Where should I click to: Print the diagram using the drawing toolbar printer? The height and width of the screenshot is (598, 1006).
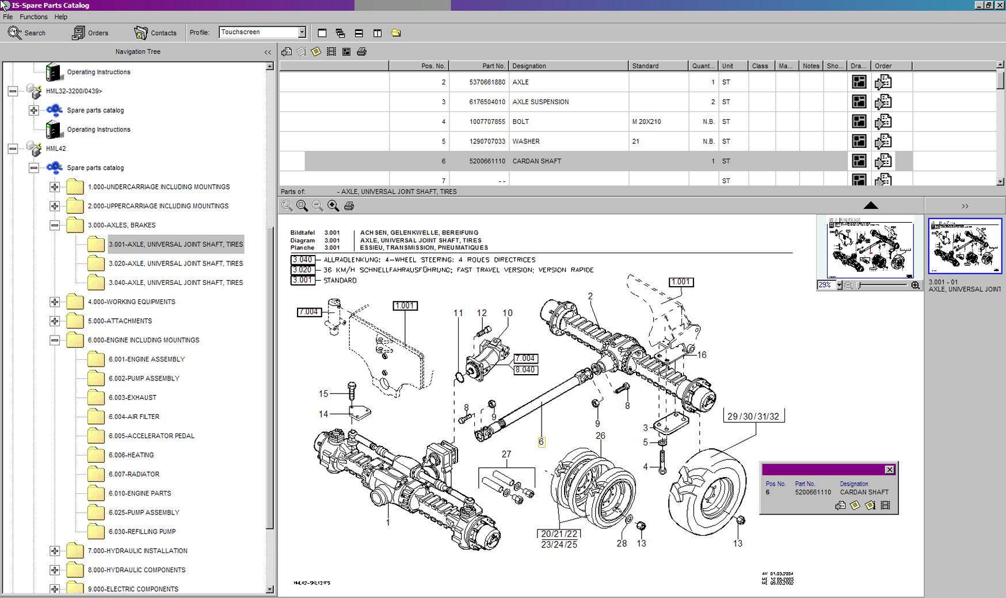[x=349, y=206]
